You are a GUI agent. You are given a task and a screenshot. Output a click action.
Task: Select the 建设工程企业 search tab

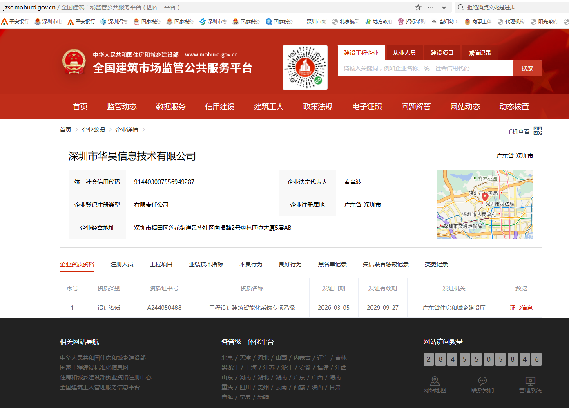[x=361, y=53]
